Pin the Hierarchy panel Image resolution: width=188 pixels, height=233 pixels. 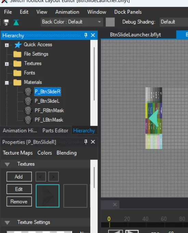click(86, 35)
